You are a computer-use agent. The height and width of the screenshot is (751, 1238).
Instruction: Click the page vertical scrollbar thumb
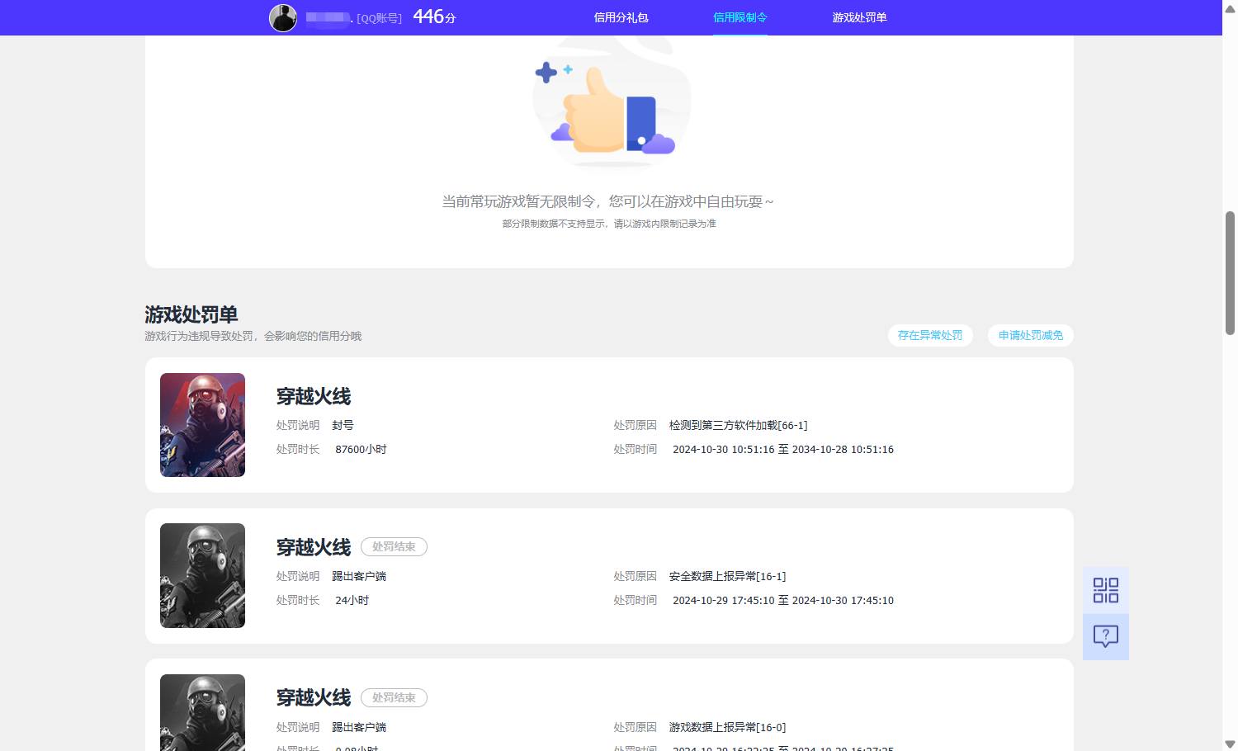click(x=1230, y=273)
